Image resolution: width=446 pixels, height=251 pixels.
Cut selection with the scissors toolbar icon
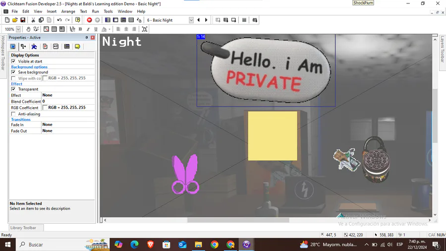(33, 20)
